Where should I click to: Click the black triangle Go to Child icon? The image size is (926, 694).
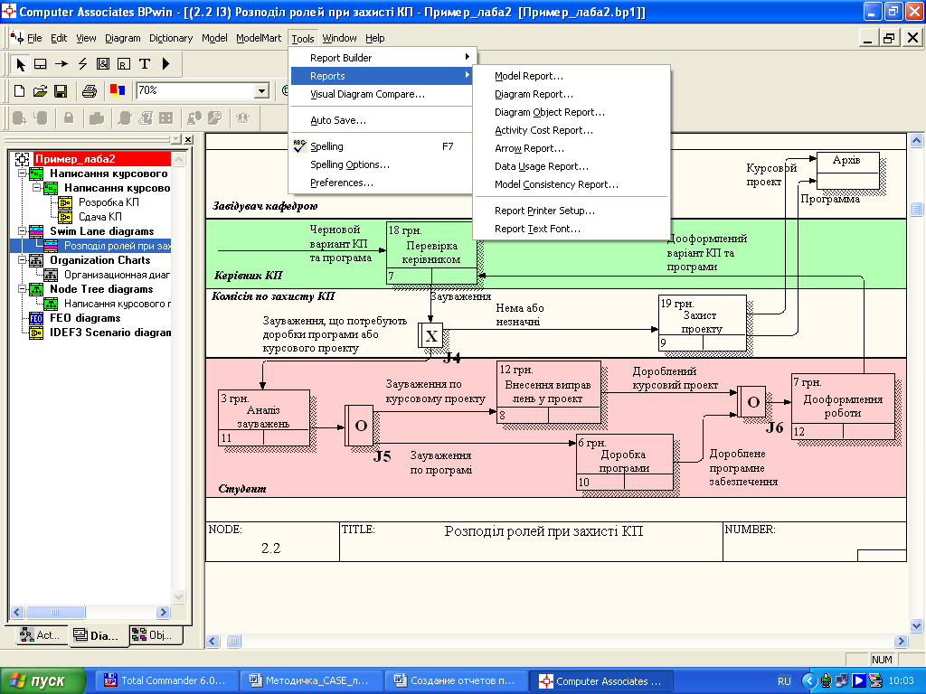(166, 64)
